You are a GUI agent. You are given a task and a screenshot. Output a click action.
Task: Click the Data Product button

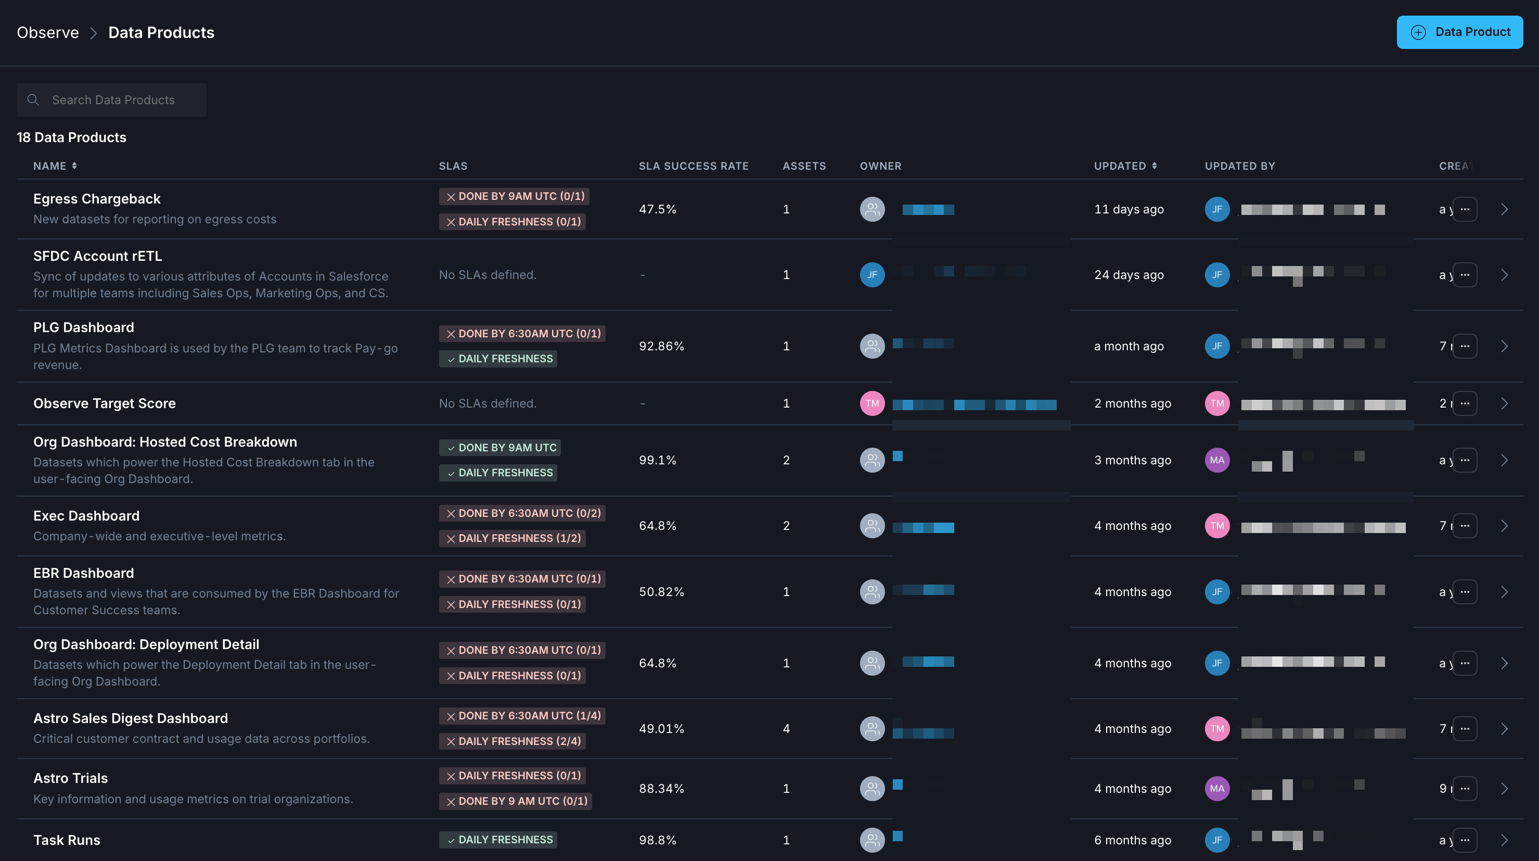click(x=1459, y=32)
